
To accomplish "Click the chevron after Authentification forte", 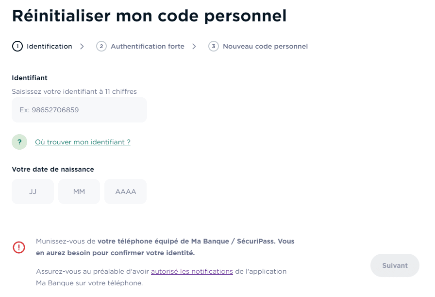I will tap(194, 47).
